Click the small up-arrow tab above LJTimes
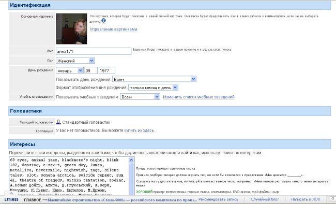Image resolution: width=336 pixels, height=204 pixels. (11, 193)
